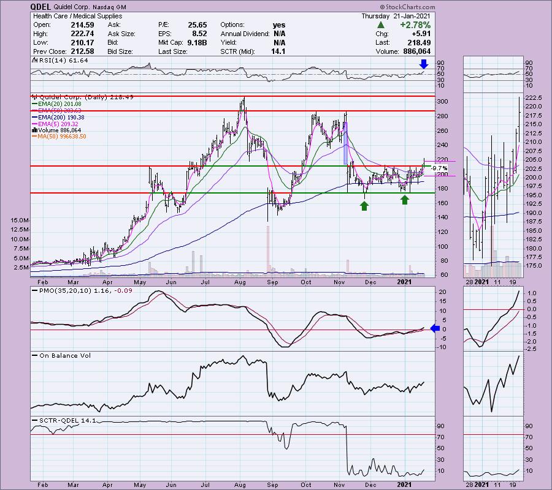552x490 pixels.
Task: Click the Nasdaq GM exchange label
Action: 110,7
